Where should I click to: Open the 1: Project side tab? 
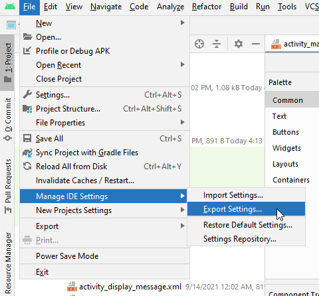(8, 62)
